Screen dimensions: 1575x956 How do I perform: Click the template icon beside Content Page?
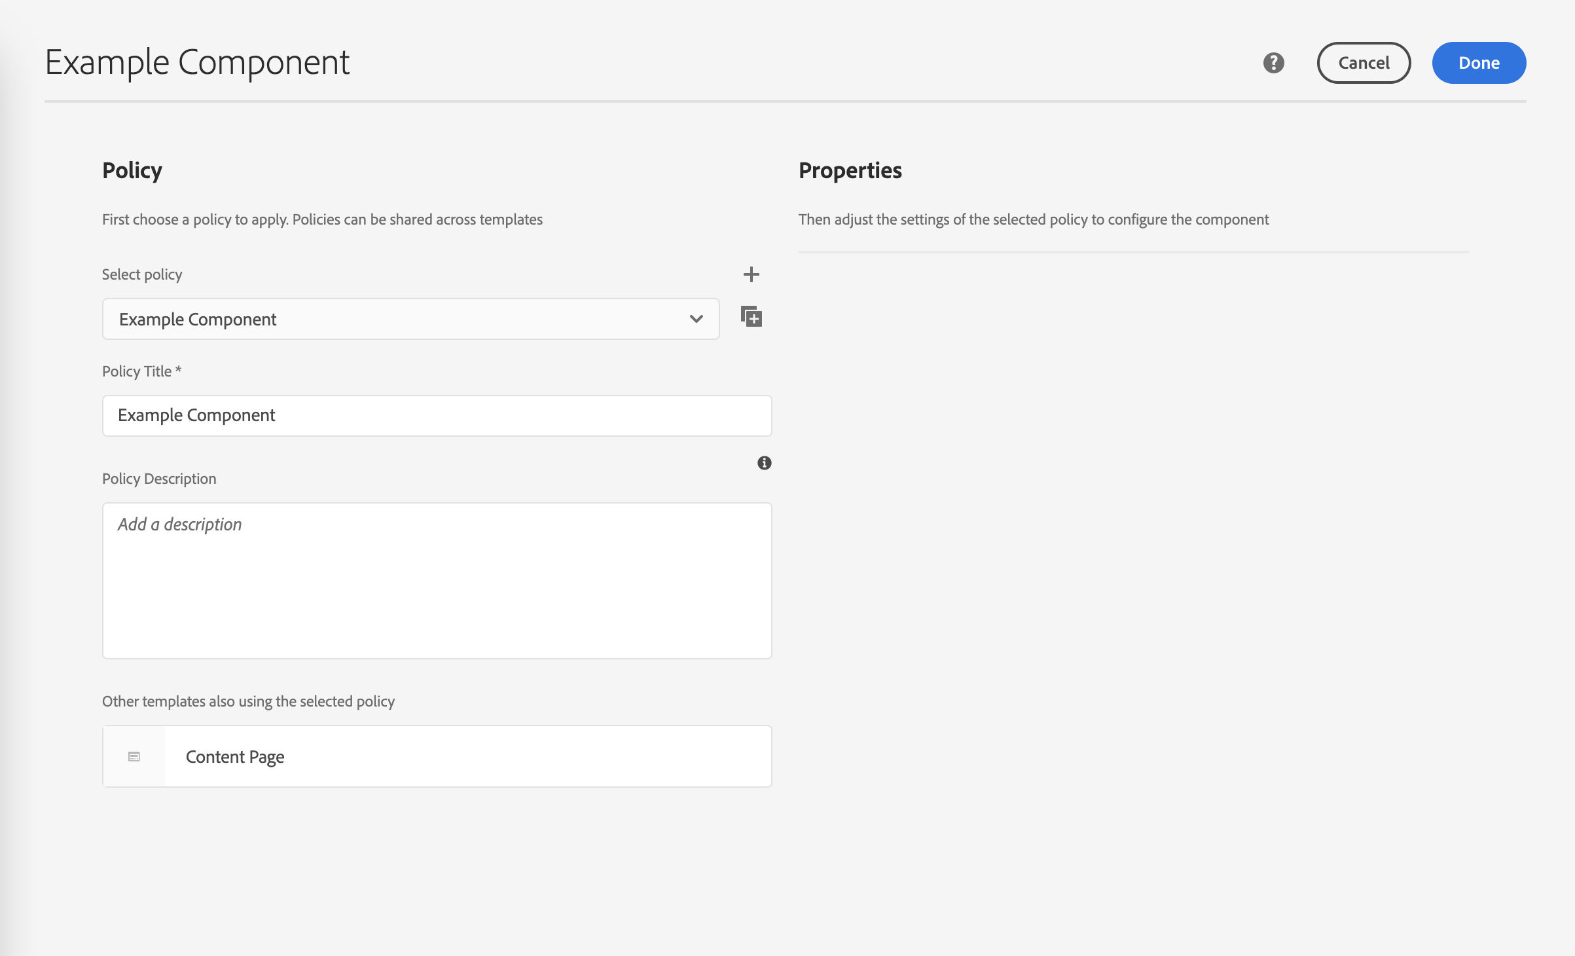(134, 757)
